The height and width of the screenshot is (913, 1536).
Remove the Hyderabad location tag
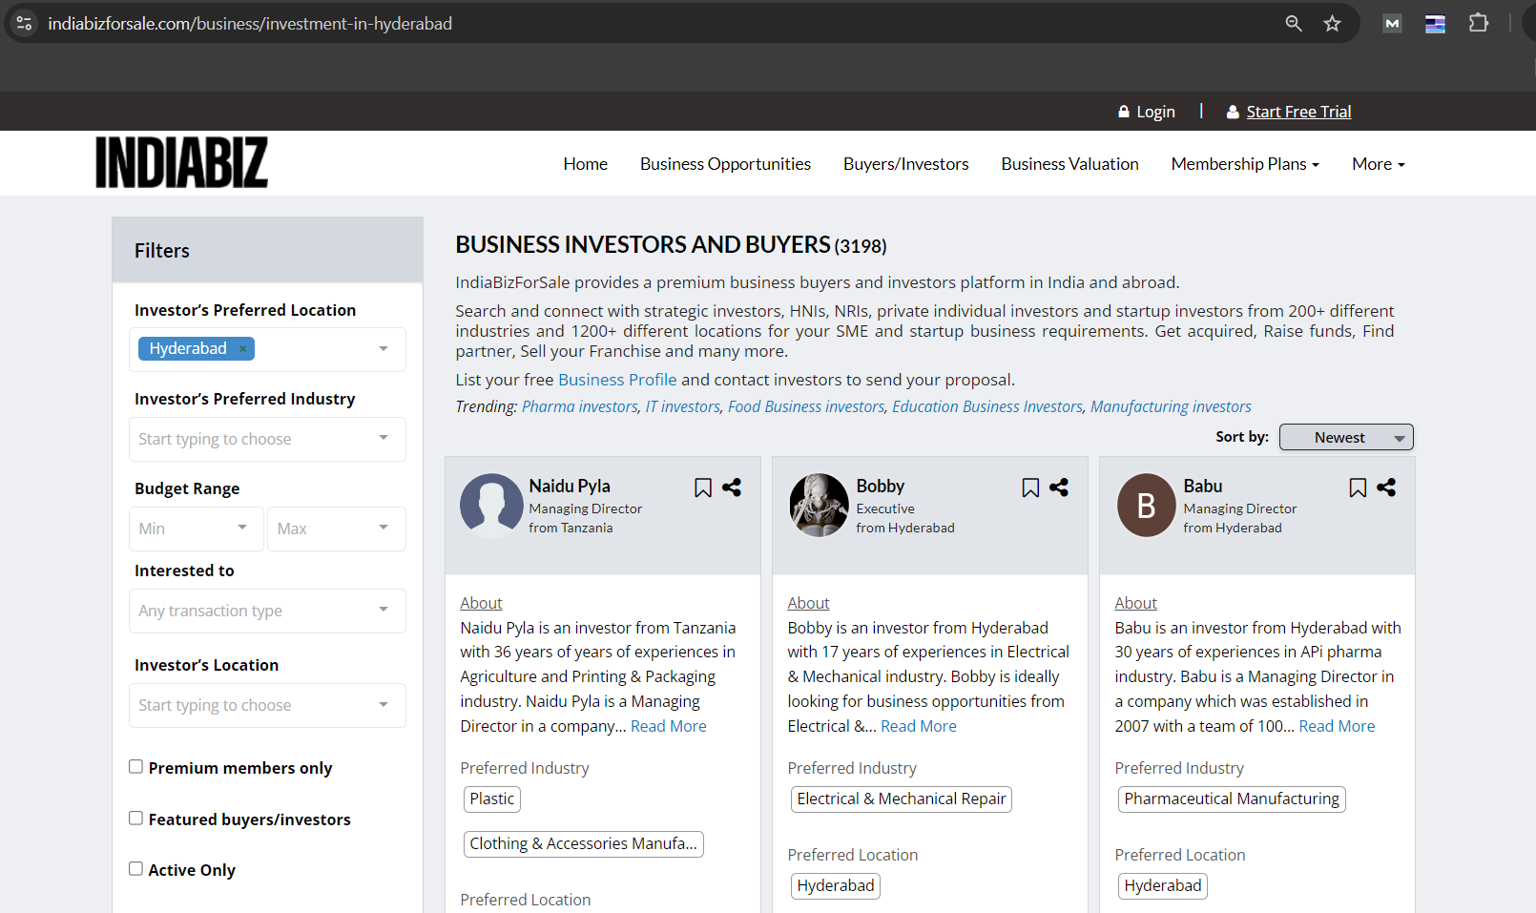click(242, 349)
